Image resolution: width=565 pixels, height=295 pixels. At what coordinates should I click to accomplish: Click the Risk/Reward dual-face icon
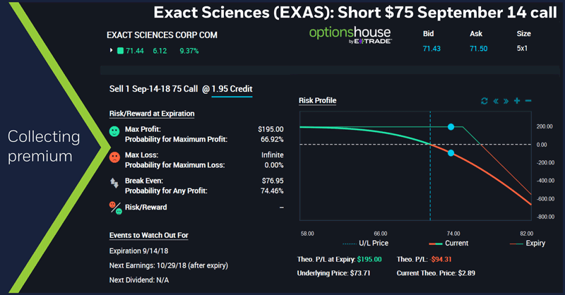click(x=114, y=207)
